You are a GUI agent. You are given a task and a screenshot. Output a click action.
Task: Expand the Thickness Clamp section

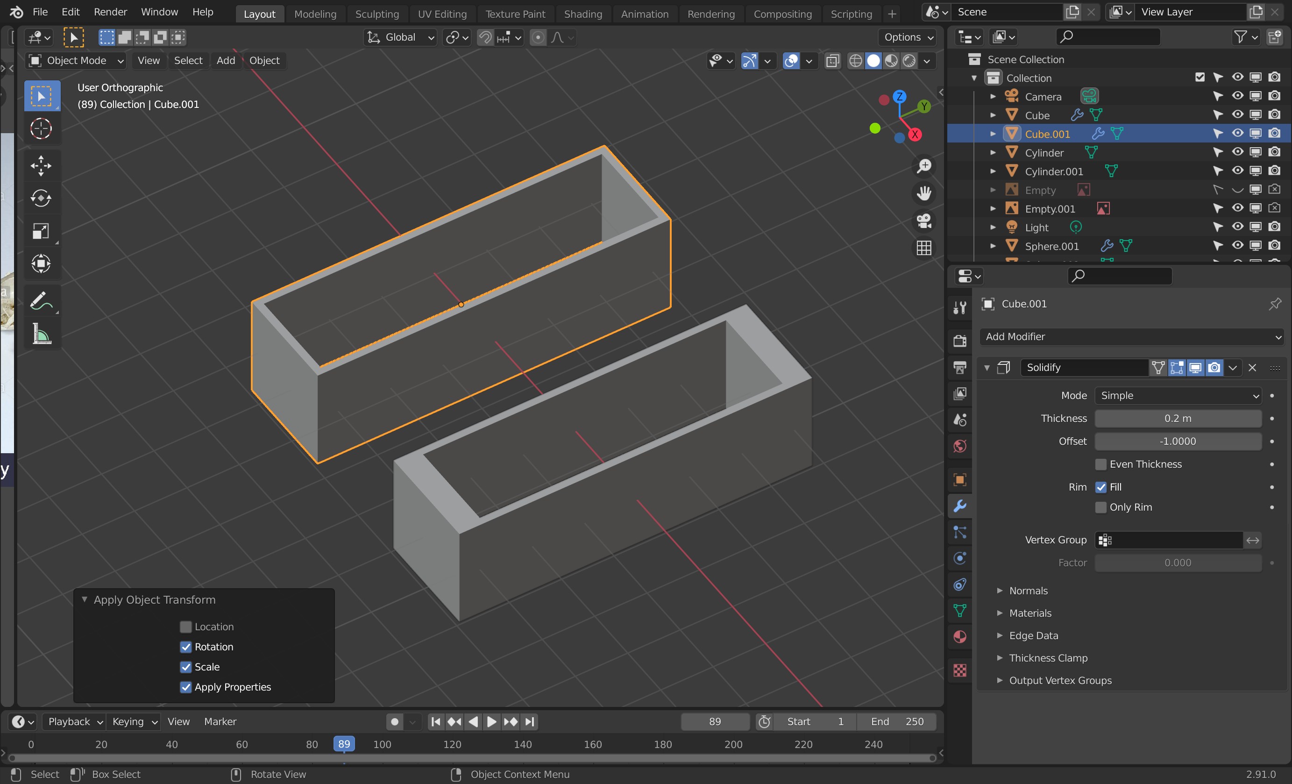[x=1048, y=657]
